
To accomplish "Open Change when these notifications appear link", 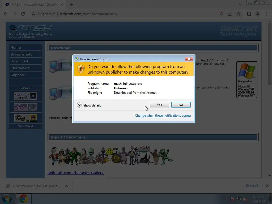I will coord(163,116).
